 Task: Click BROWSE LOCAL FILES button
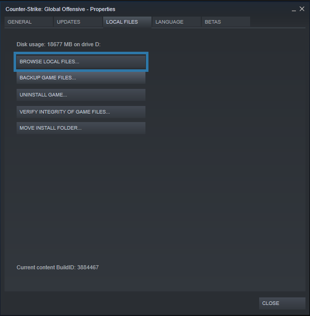click(x=81, y=62)
